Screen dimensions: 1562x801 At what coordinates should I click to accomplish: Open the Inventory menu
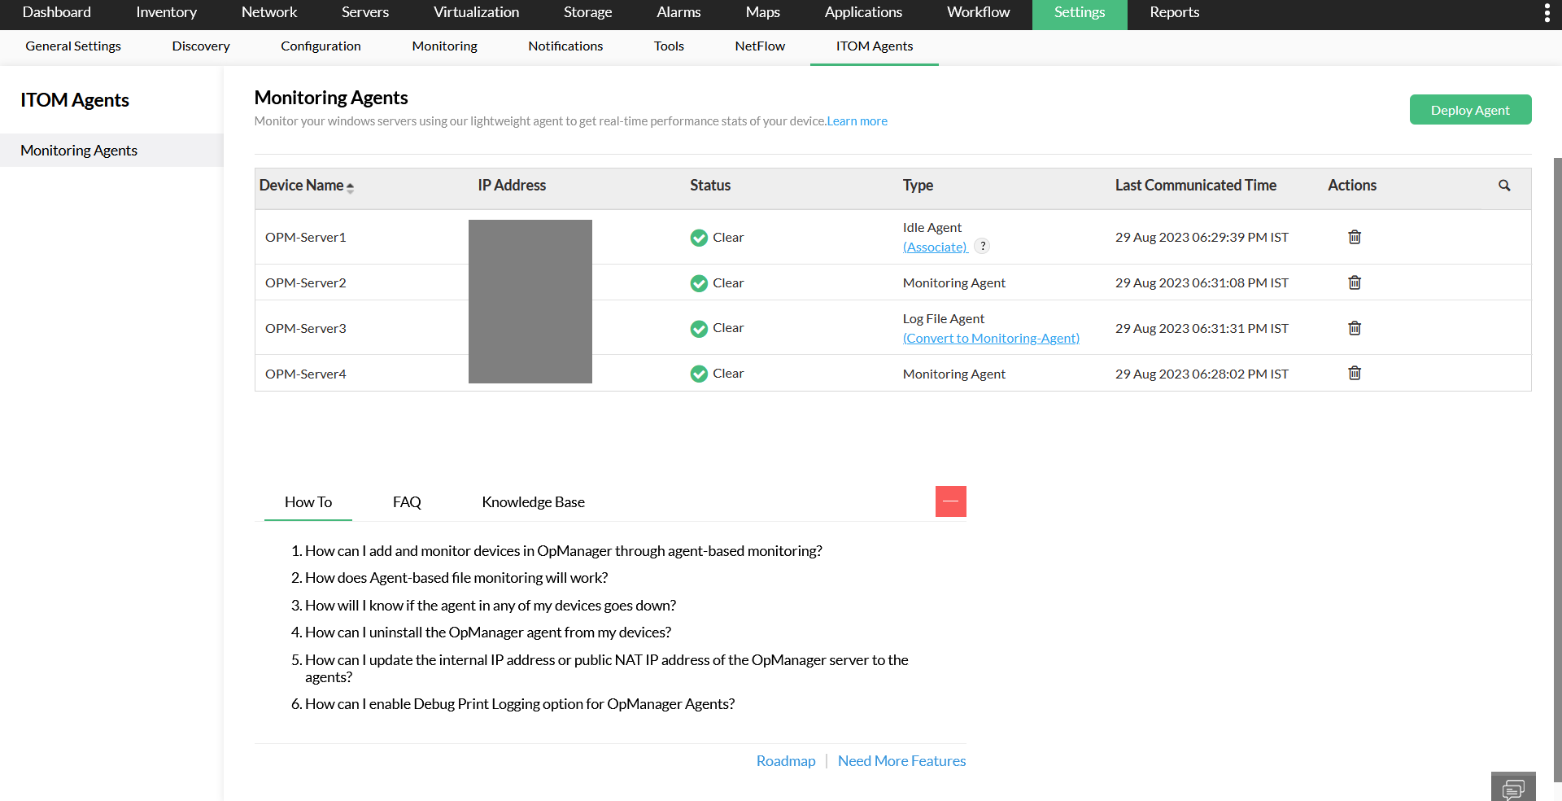coord(167,12)
